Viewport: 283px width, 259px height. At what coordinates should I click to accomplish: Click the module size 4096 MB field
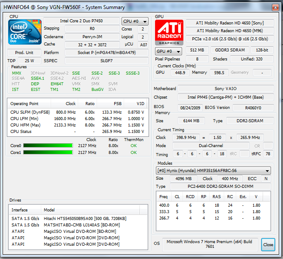tap(183, 179)
